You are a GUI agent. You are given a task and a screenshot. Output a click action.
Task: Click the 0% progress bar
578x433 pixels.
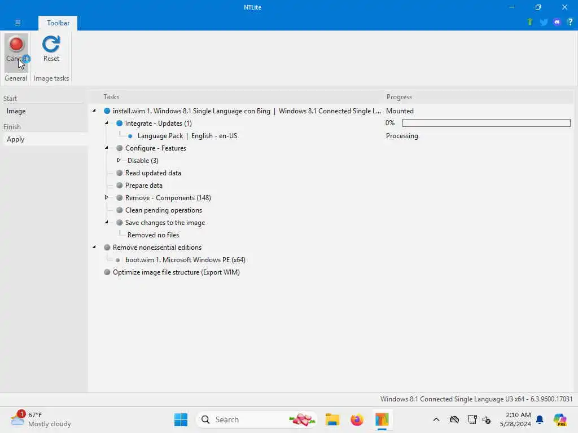[x=486, y=123]
